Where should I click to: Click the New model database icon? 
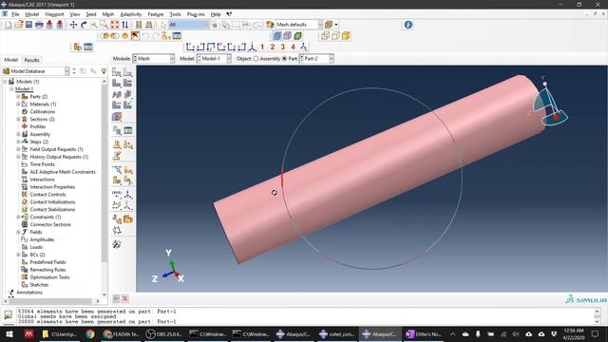tap(9, 25)
